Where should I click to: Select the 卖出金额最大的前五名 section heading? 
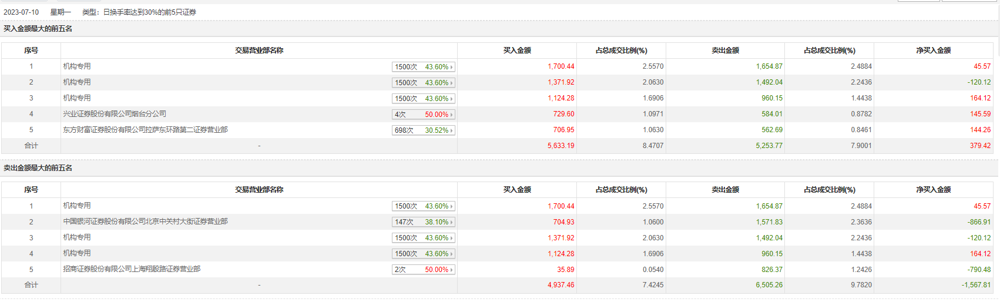(38, 168)
